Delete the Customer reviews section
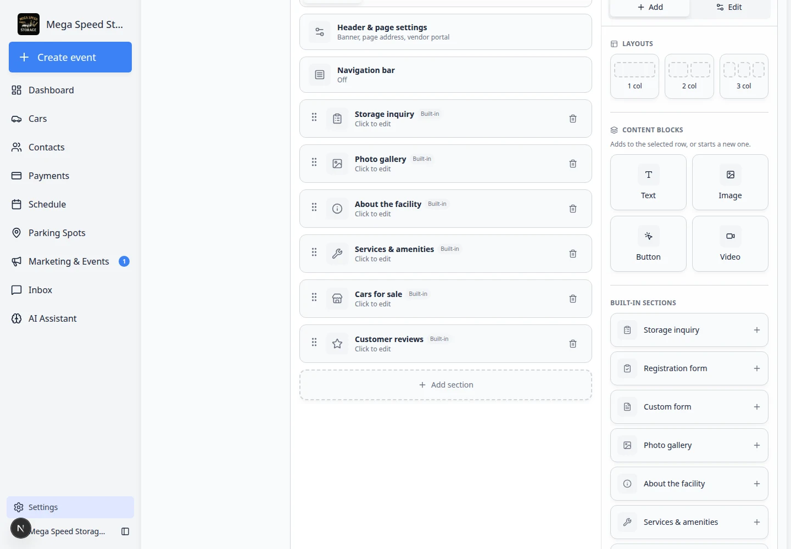This screenshot has width=791, height=549. (573, 344)
